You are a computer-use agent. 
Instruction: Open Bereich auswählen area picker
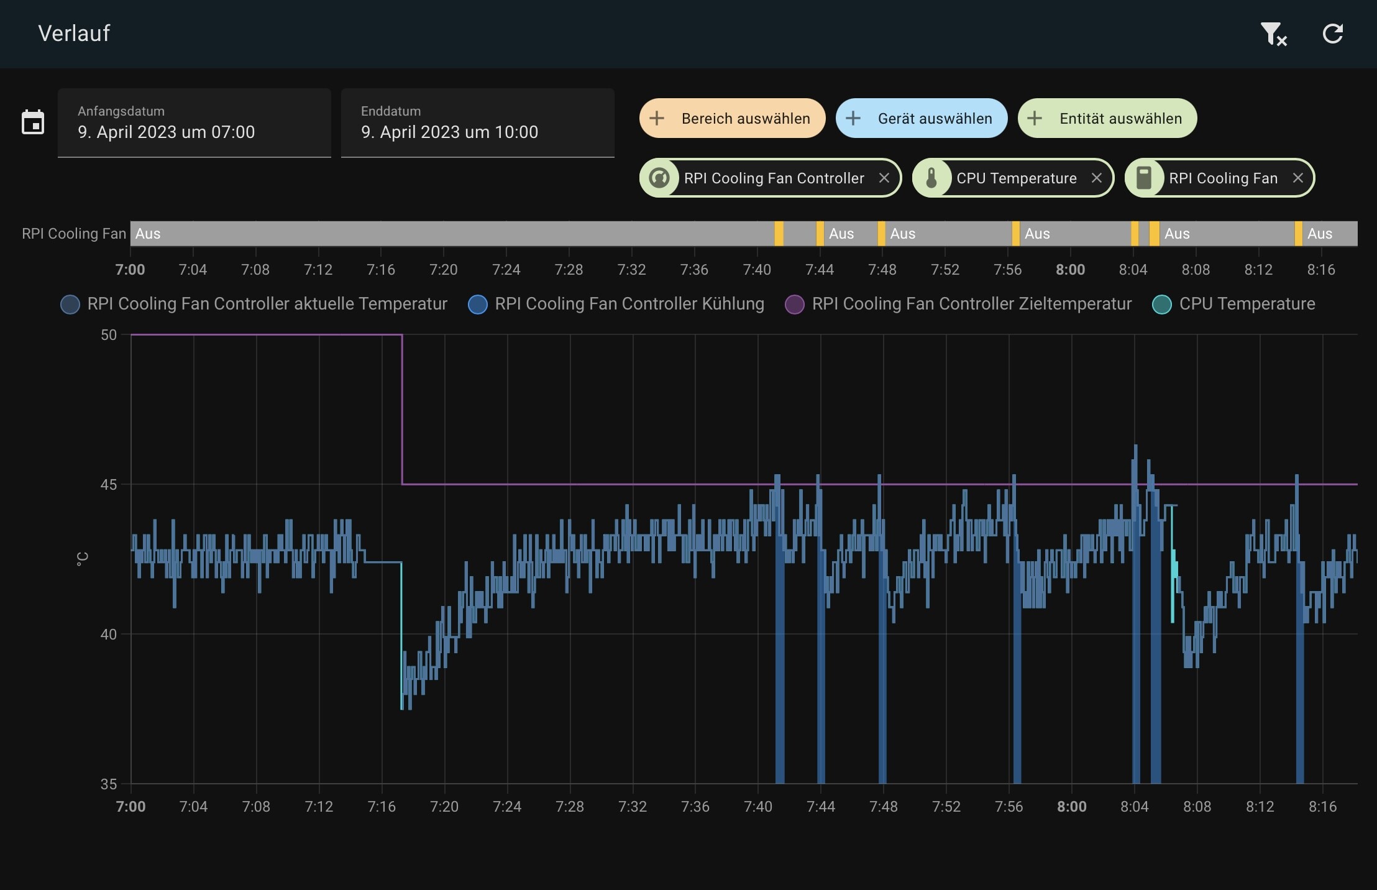coord(732,118)
